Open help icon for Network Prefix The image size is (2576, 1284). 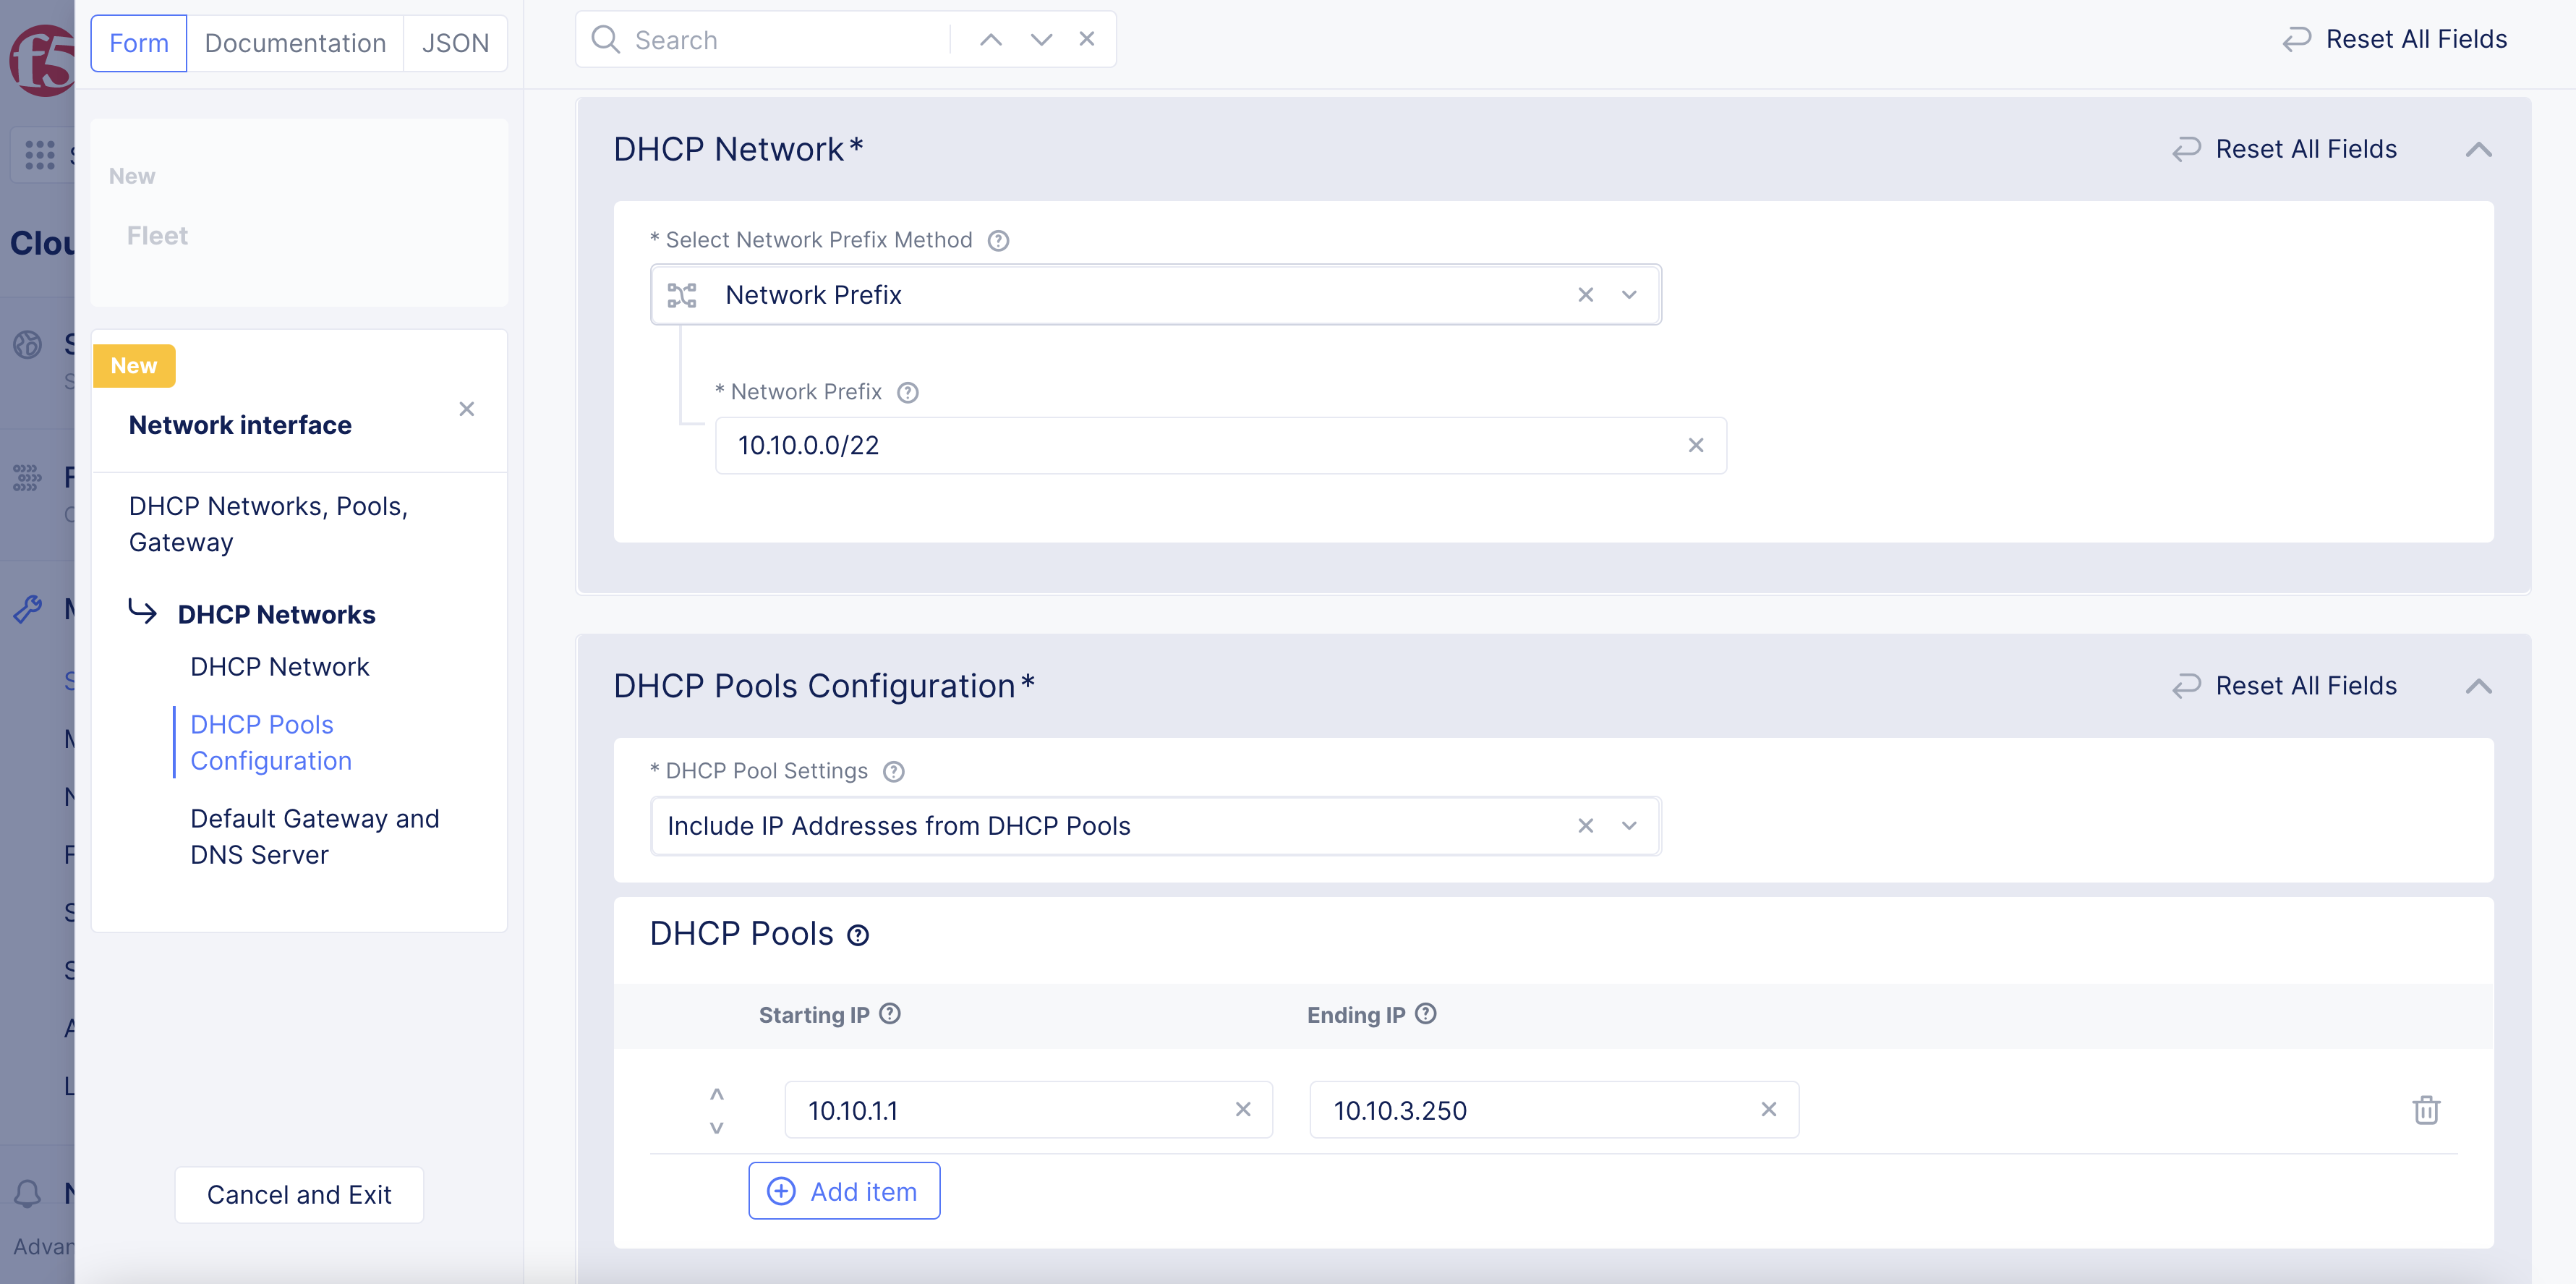(x=907, y=393)
